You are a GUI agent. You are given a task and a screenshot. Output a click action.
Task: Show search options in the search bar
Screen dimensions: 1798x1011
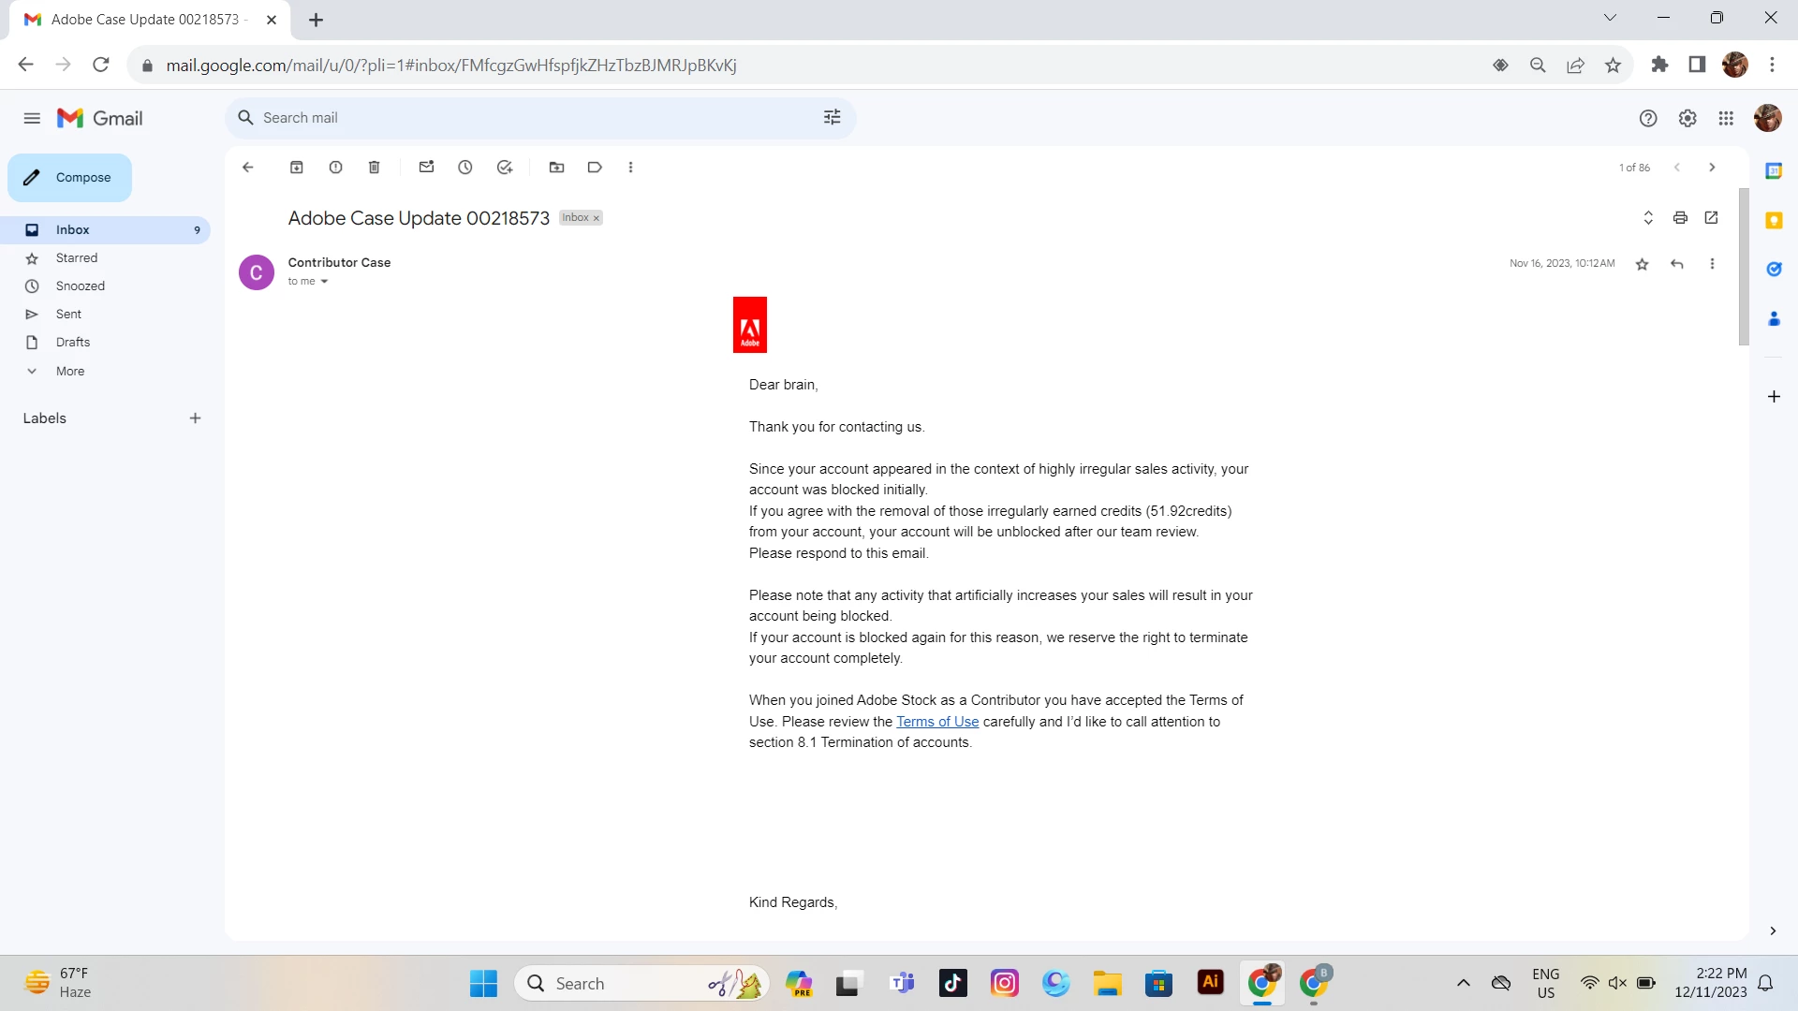point(832,118)
